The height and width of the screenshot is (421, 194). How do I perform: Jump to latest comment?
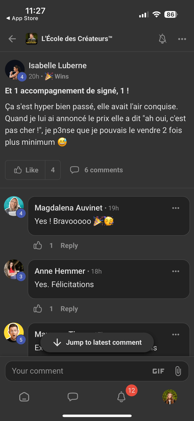pos(97,342)
